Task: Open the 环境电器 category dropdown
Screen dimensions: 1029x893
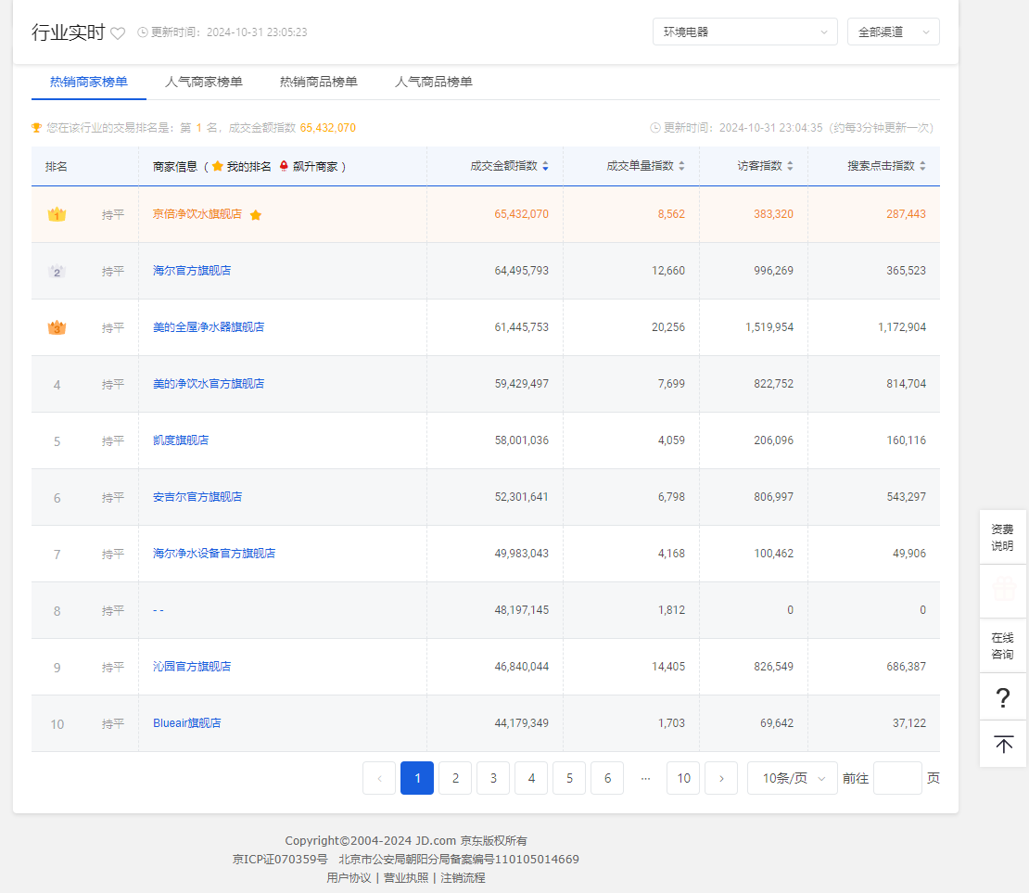Action: pos(744,32)
